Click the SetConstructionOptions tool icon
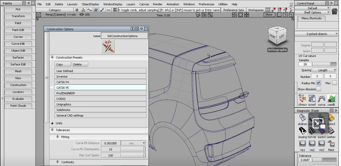The height and width of the screenshot is (166, 341). [x=108, y=46]
